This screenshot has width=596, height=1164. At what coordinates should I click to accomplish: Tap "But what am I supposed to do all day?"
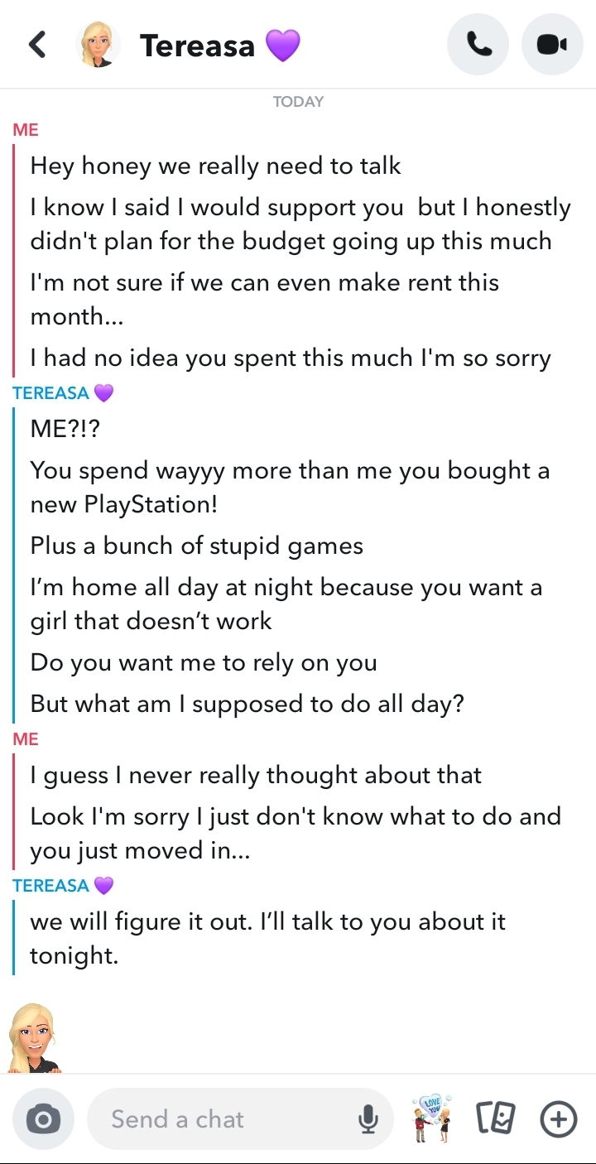(x=247, y=704)
